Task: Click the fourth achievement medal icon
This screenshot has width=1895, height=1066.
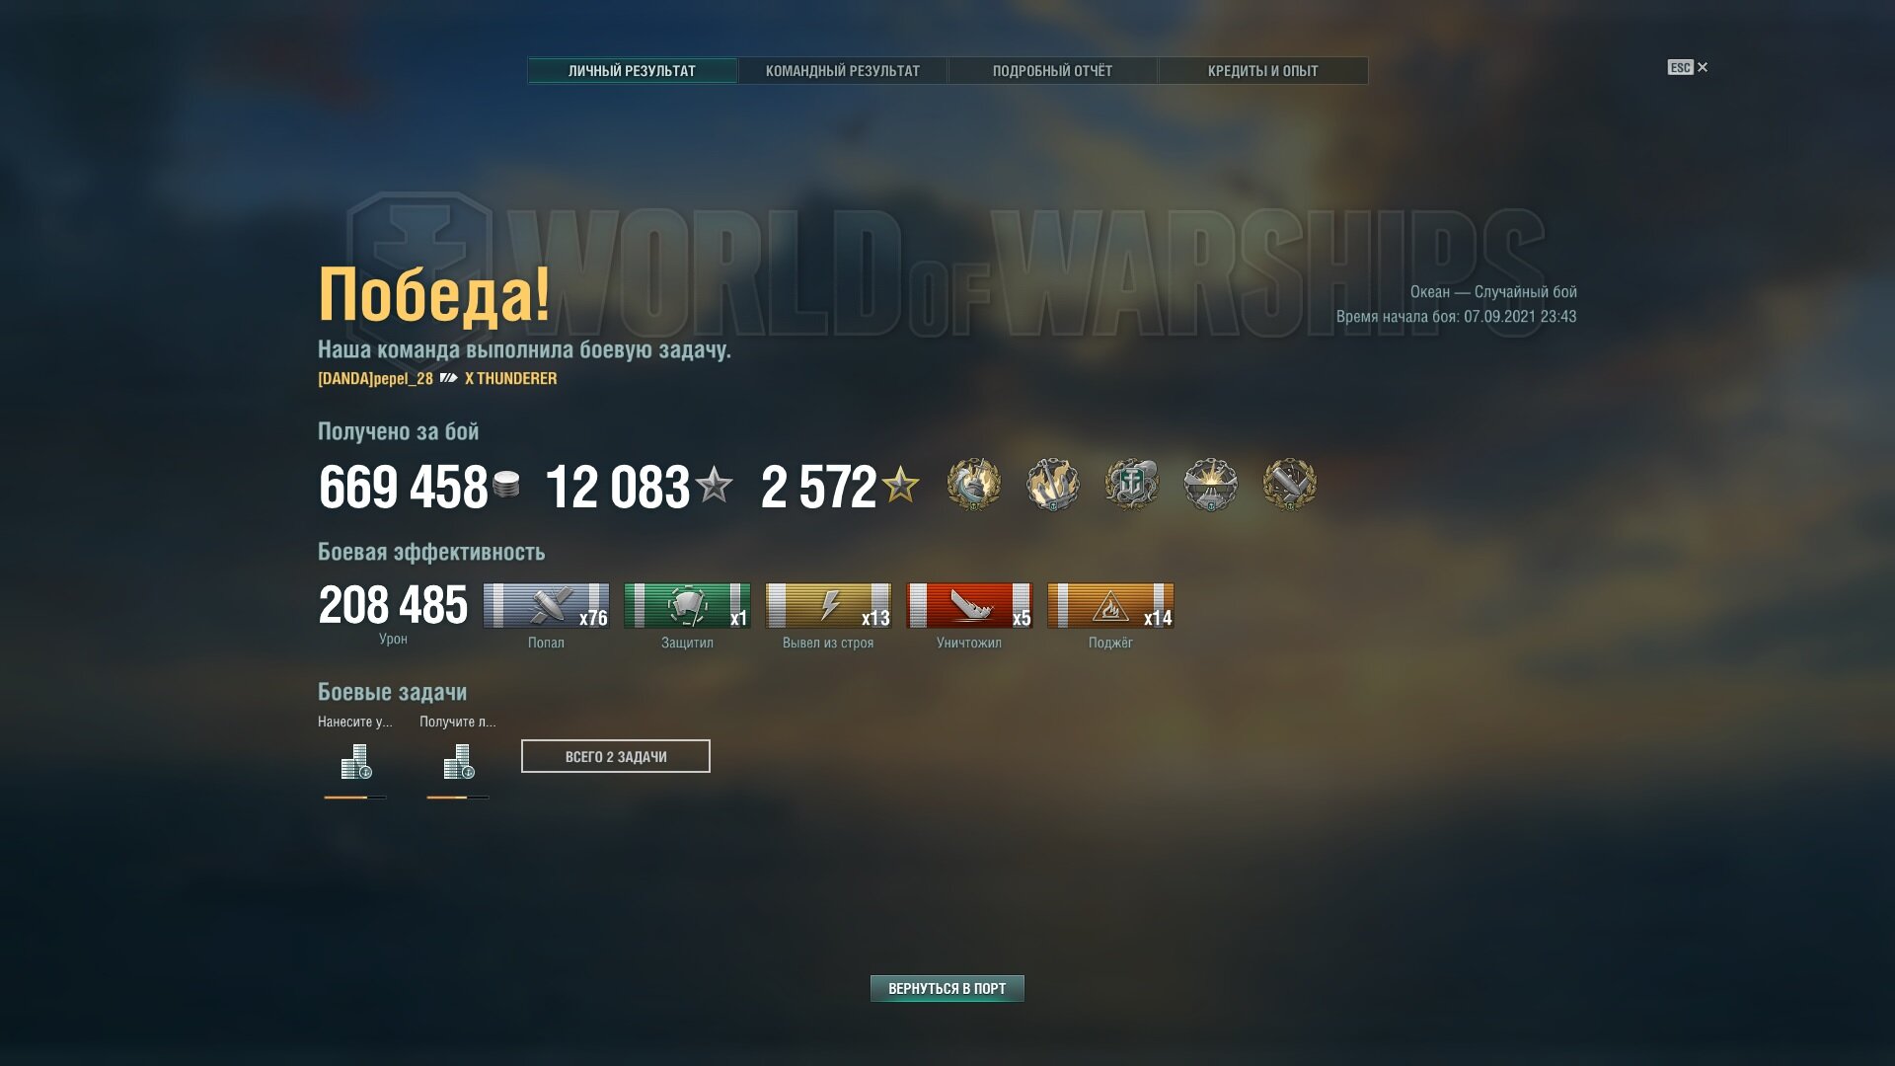Action: point(1210,485)
